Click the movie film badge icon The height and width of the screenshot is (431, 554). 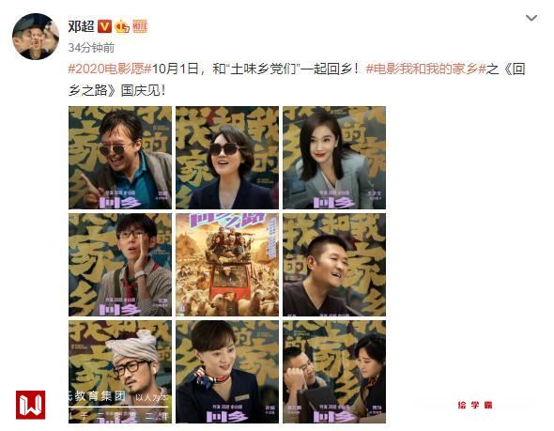[x=140, y=26]
